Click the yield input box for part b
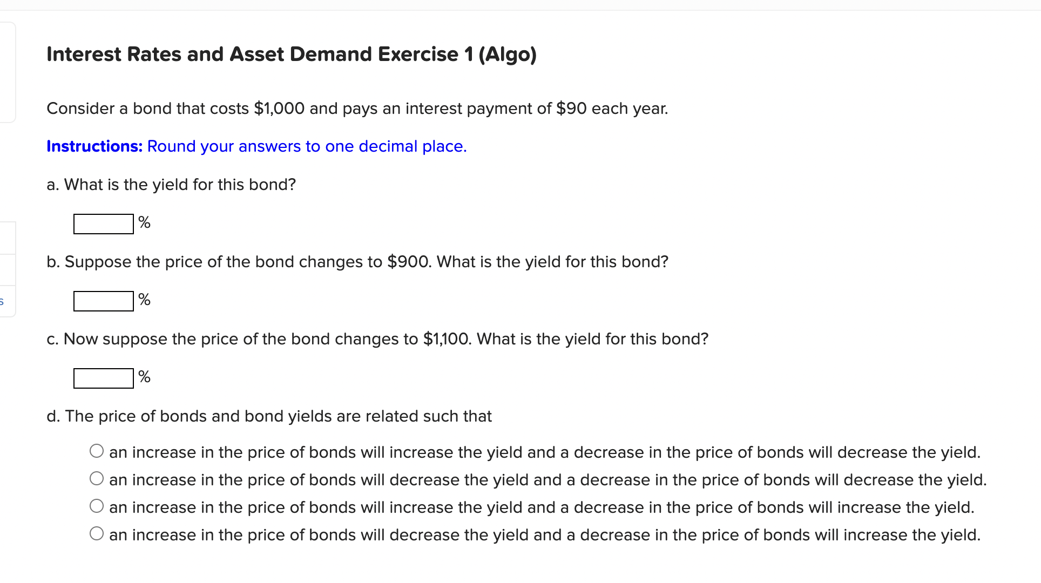The width and height of the screenshot is (1041, 583). (x=103, y=301)
